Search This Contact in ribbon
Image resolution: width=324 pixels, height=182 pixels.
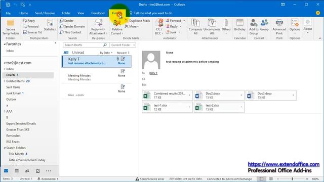pyautogui.click(x=70, y=32)
